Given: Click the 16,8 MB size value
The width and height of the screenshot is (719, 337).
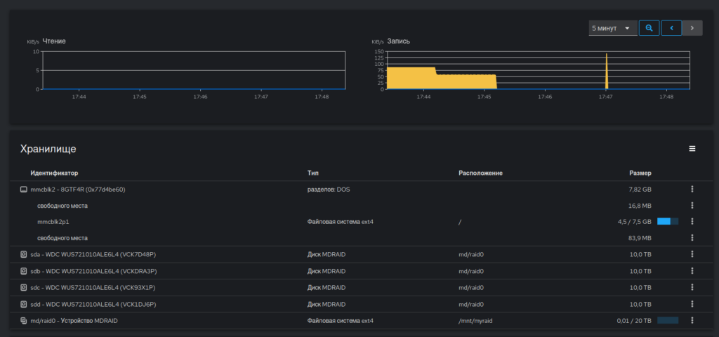Looking at the screenshot, I should point(640,206).
